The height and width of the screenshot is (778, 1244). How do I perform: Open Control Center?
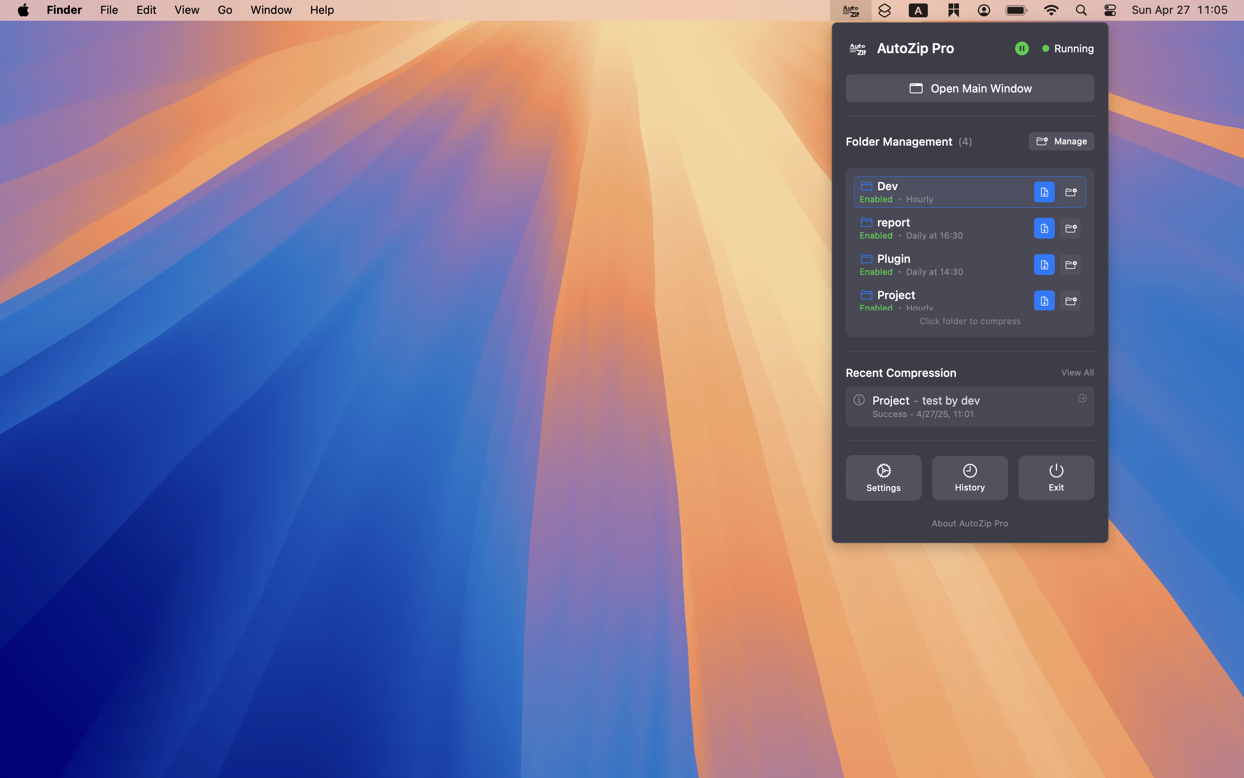coord(1109,10)
